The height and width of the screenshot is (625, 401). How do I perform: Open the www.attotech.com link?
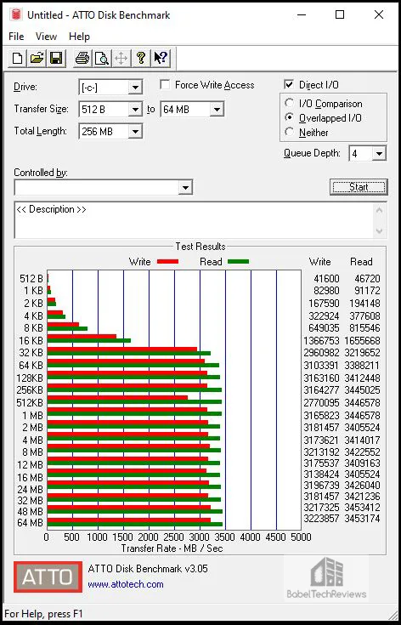(126, 584)
